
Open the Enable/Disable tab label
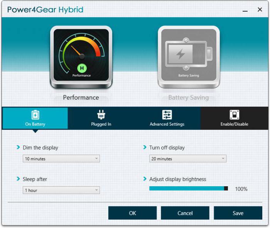(235, 124)
